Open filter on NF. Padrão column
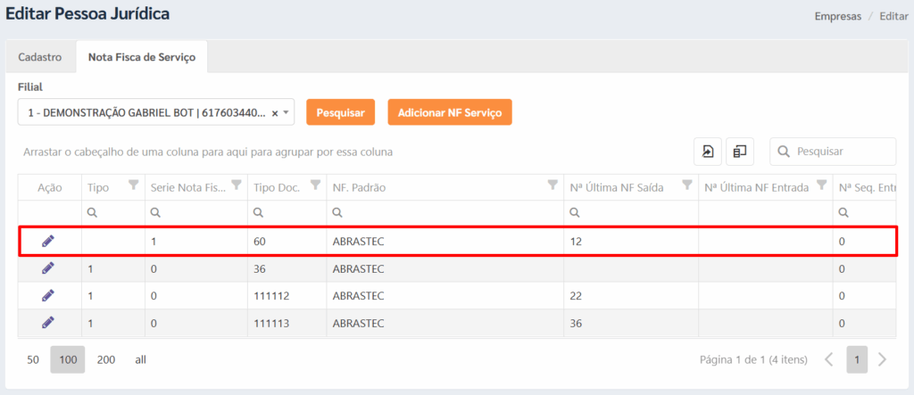The width and height of the screenshot is (914, 395). [x=553, y=185]
